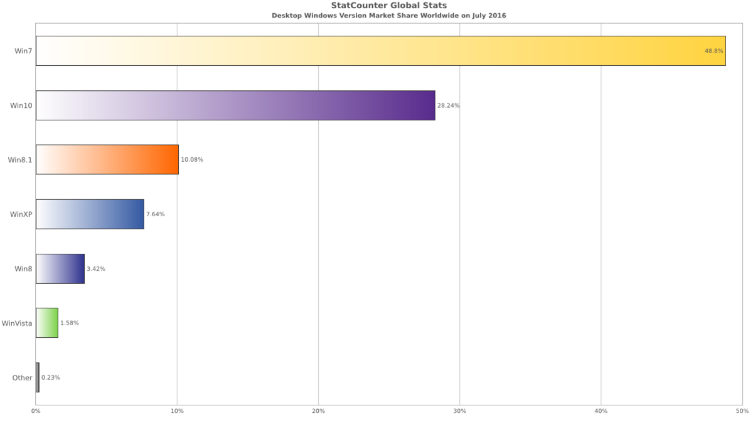753x423 pixels.
Task: Select the 1.58% value label
Action: click(70, 323)
